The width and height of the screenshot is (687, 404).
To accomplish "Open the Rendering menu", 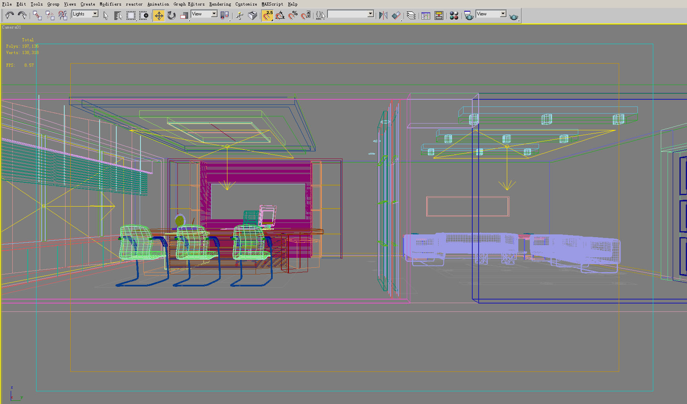I will click(x=220, y=4).
